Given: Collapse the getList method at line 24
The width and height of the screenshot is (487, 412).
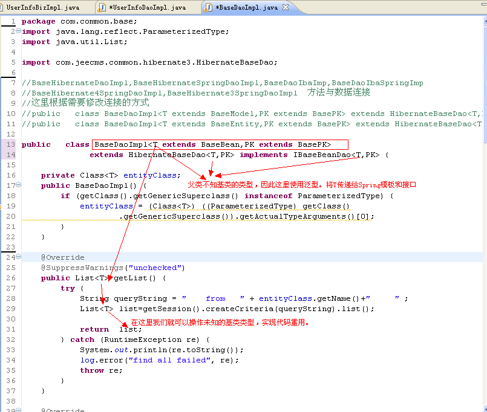Looking at the screenshot, I should [x=18, y=257].
